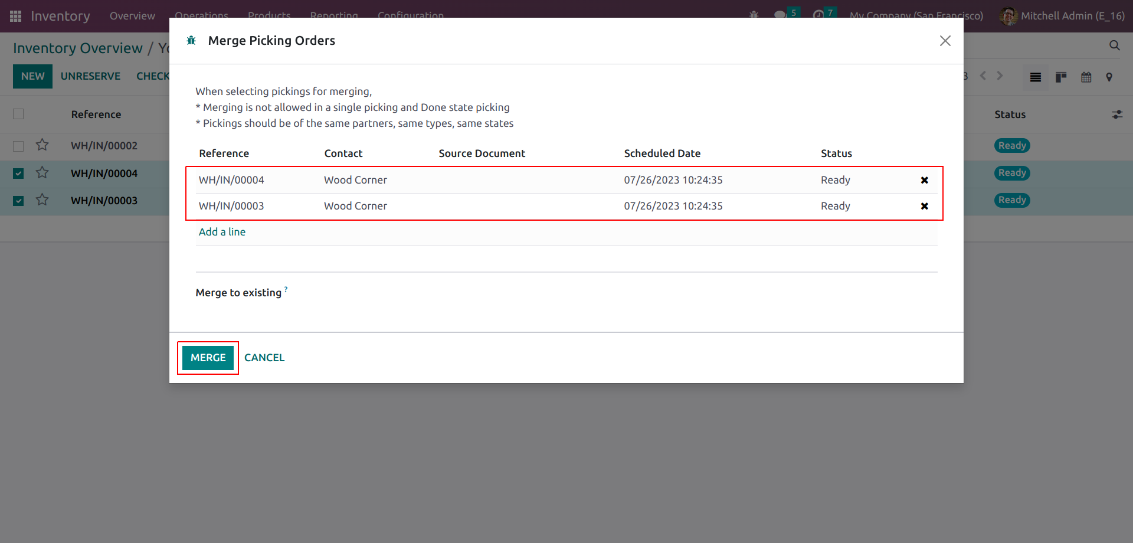Image resolution: width=1133 pixels, height=543 pixels.
Task: Open the Mitchell Admin user menu
Action: tap(1062, 16)
